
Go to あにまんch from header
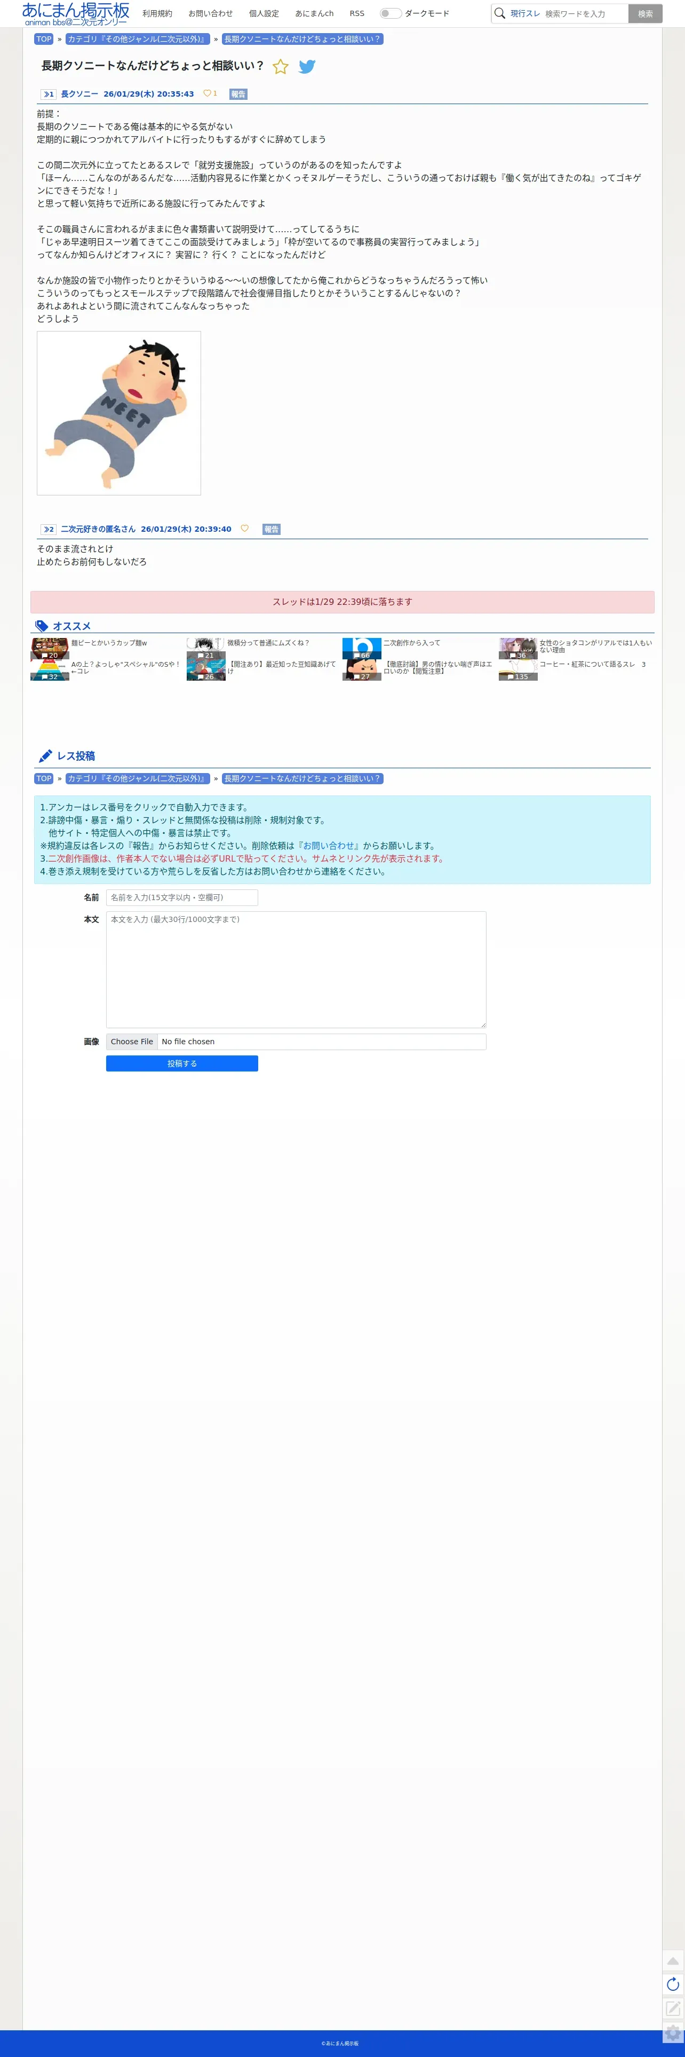[x=315, y=13]
